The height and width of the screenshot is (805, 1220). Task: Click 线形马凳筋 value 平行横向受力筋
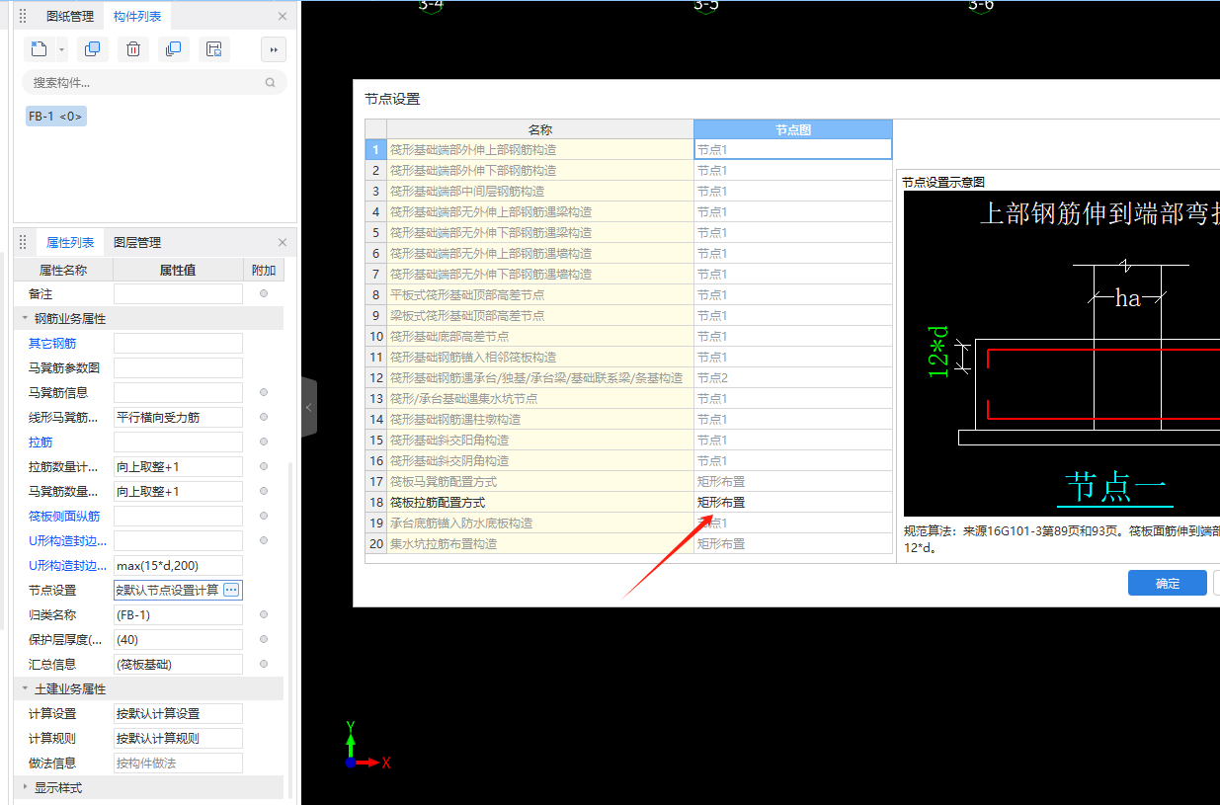178,417
